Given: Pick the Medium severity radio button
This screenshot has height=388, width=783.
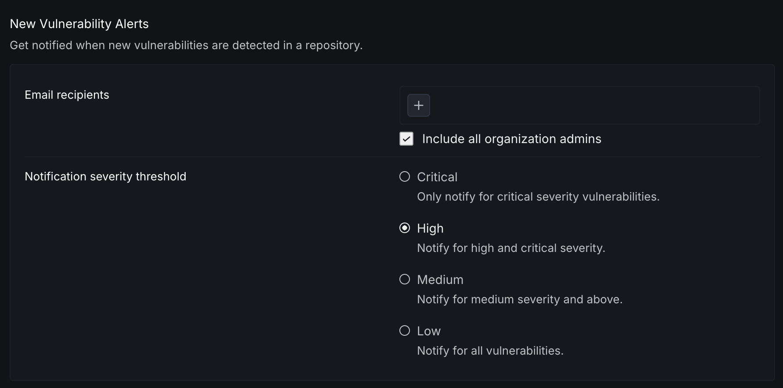Looking at the screenshot, I should [x=405, y=279].
